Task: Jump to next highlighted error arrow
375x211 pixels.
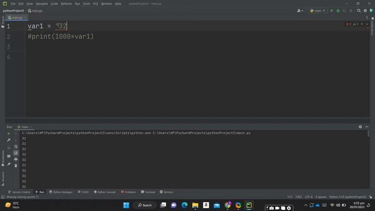Action: (367, 25)
